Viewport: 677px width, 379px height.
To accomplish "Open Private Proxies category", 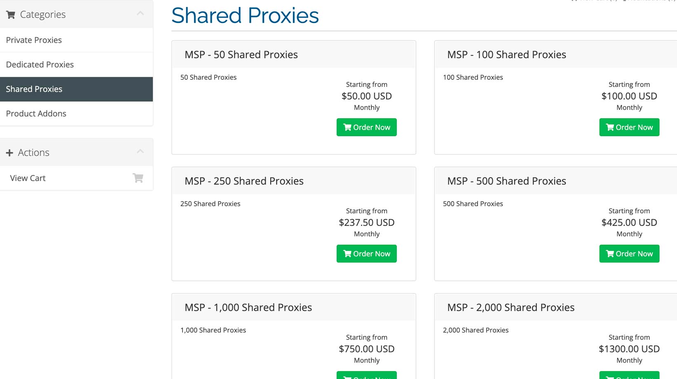I will [x=34, y=40].
